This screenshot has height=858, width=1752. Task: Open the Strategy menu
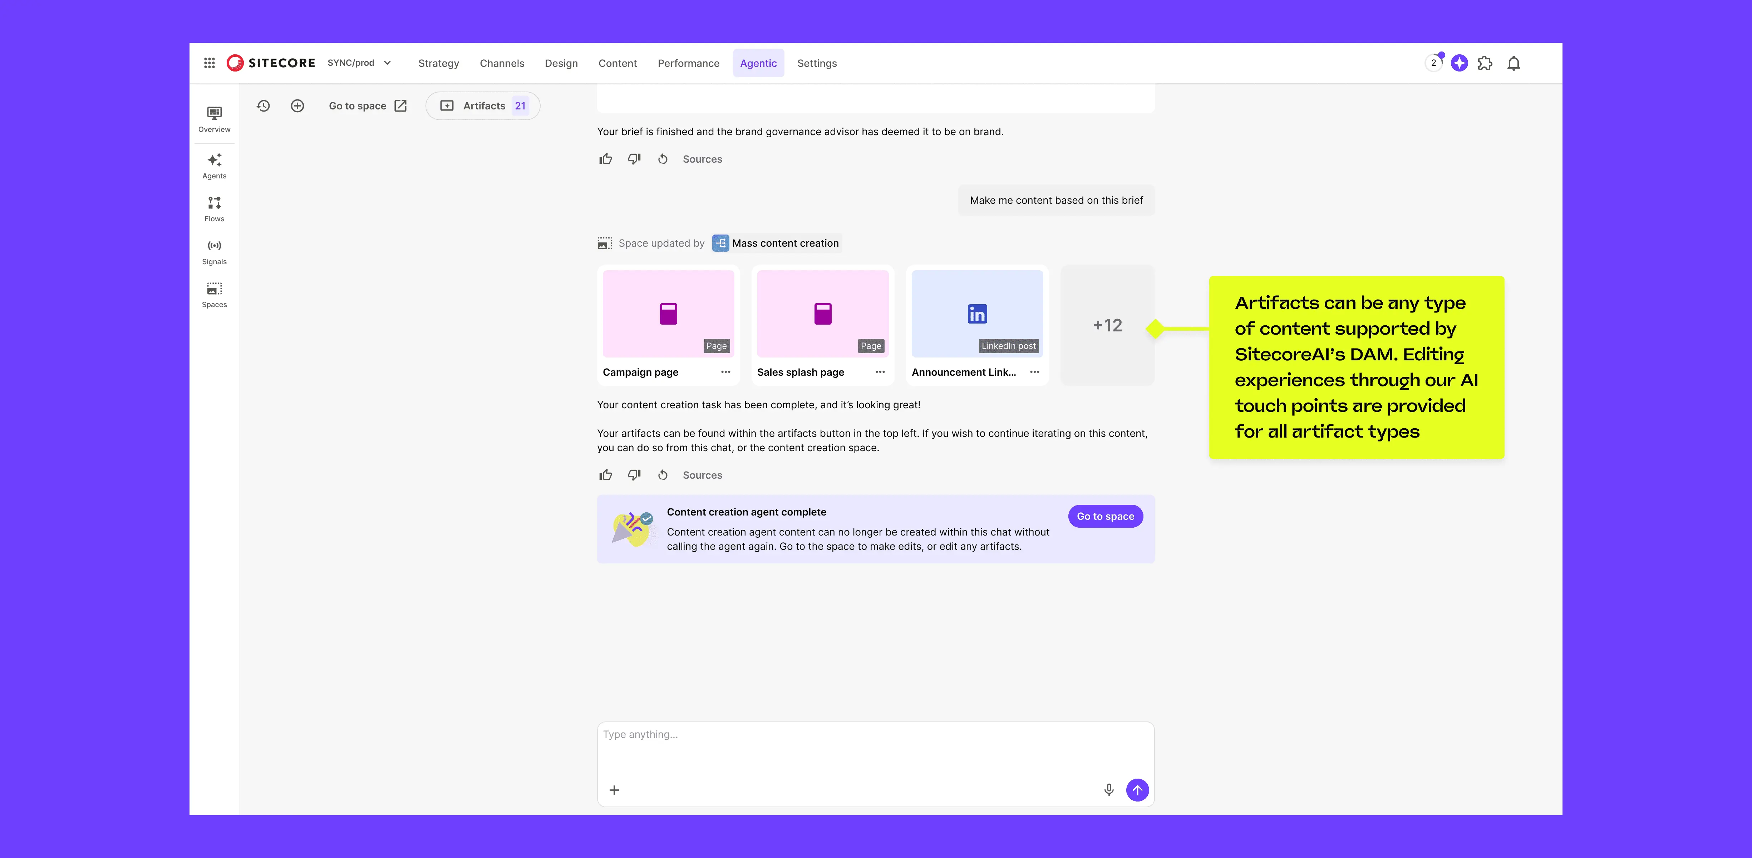click(x=439, y=63)
